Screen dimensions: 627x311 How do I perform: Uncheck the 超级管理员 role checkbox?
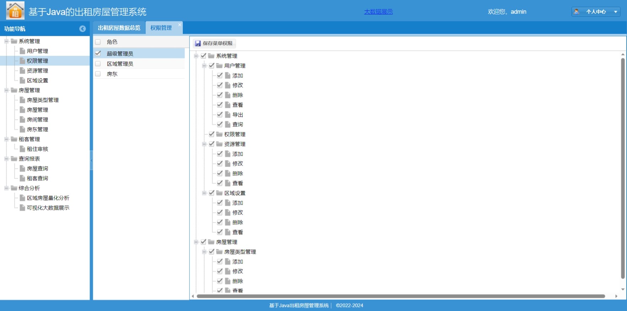(98, 53)
